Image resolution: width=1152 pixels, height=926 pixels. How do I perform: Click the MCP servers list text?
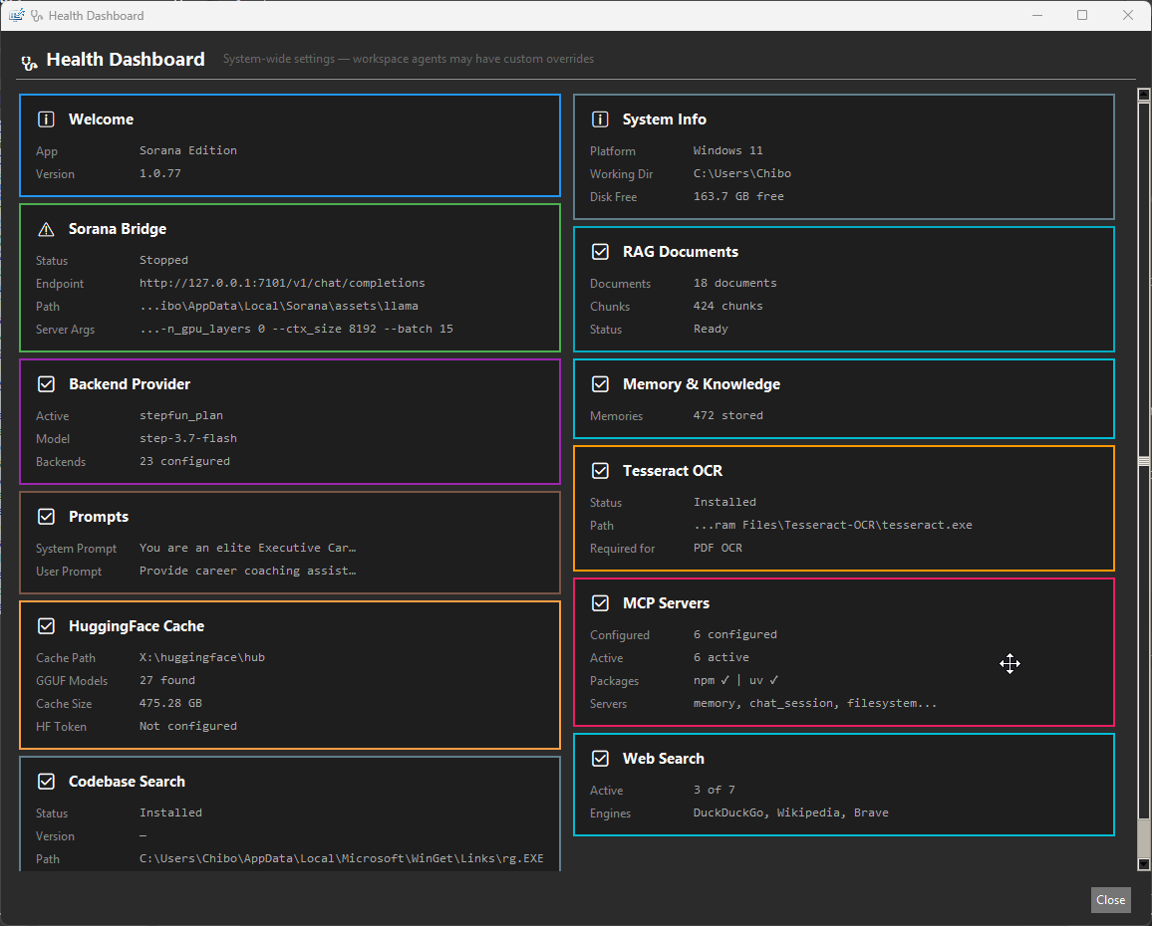(815, 703)
